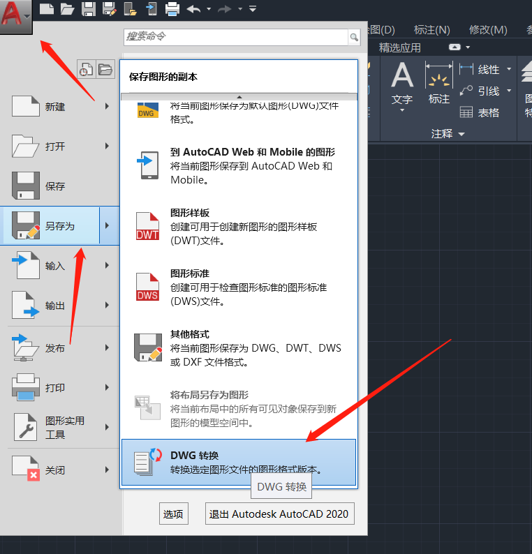Open the Redo history dropdown arrow
The width and height of the screenshot is (532, 554).
pyautogui.click(x=240, y=9)
